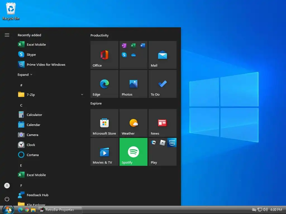Open the Power options button

(x=7, y=199)
